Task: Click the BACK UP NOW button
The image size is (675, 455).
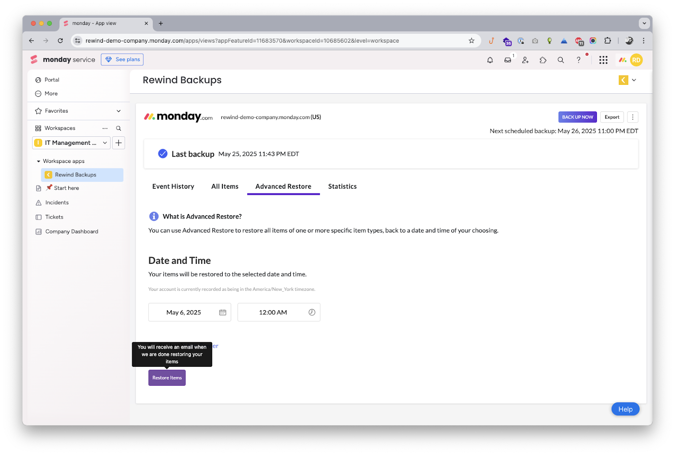Action: pyautogui.click(x=578, y=117)
